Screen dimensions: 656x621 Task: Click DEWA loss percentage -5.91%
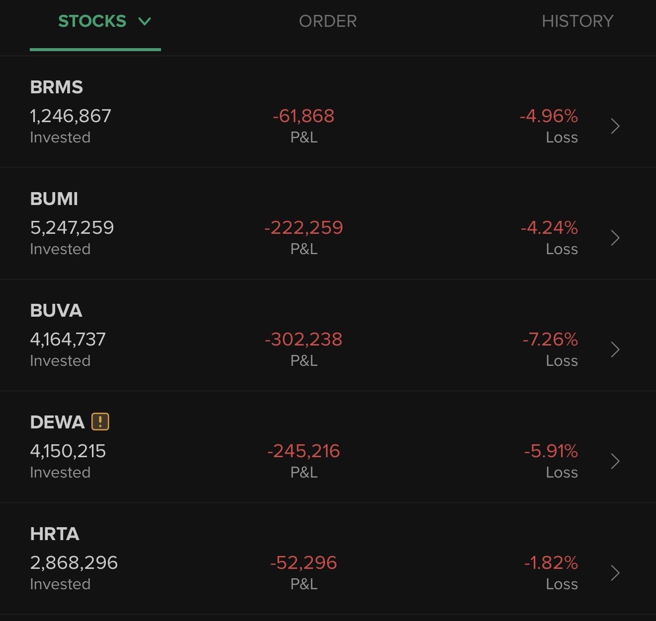551,451
